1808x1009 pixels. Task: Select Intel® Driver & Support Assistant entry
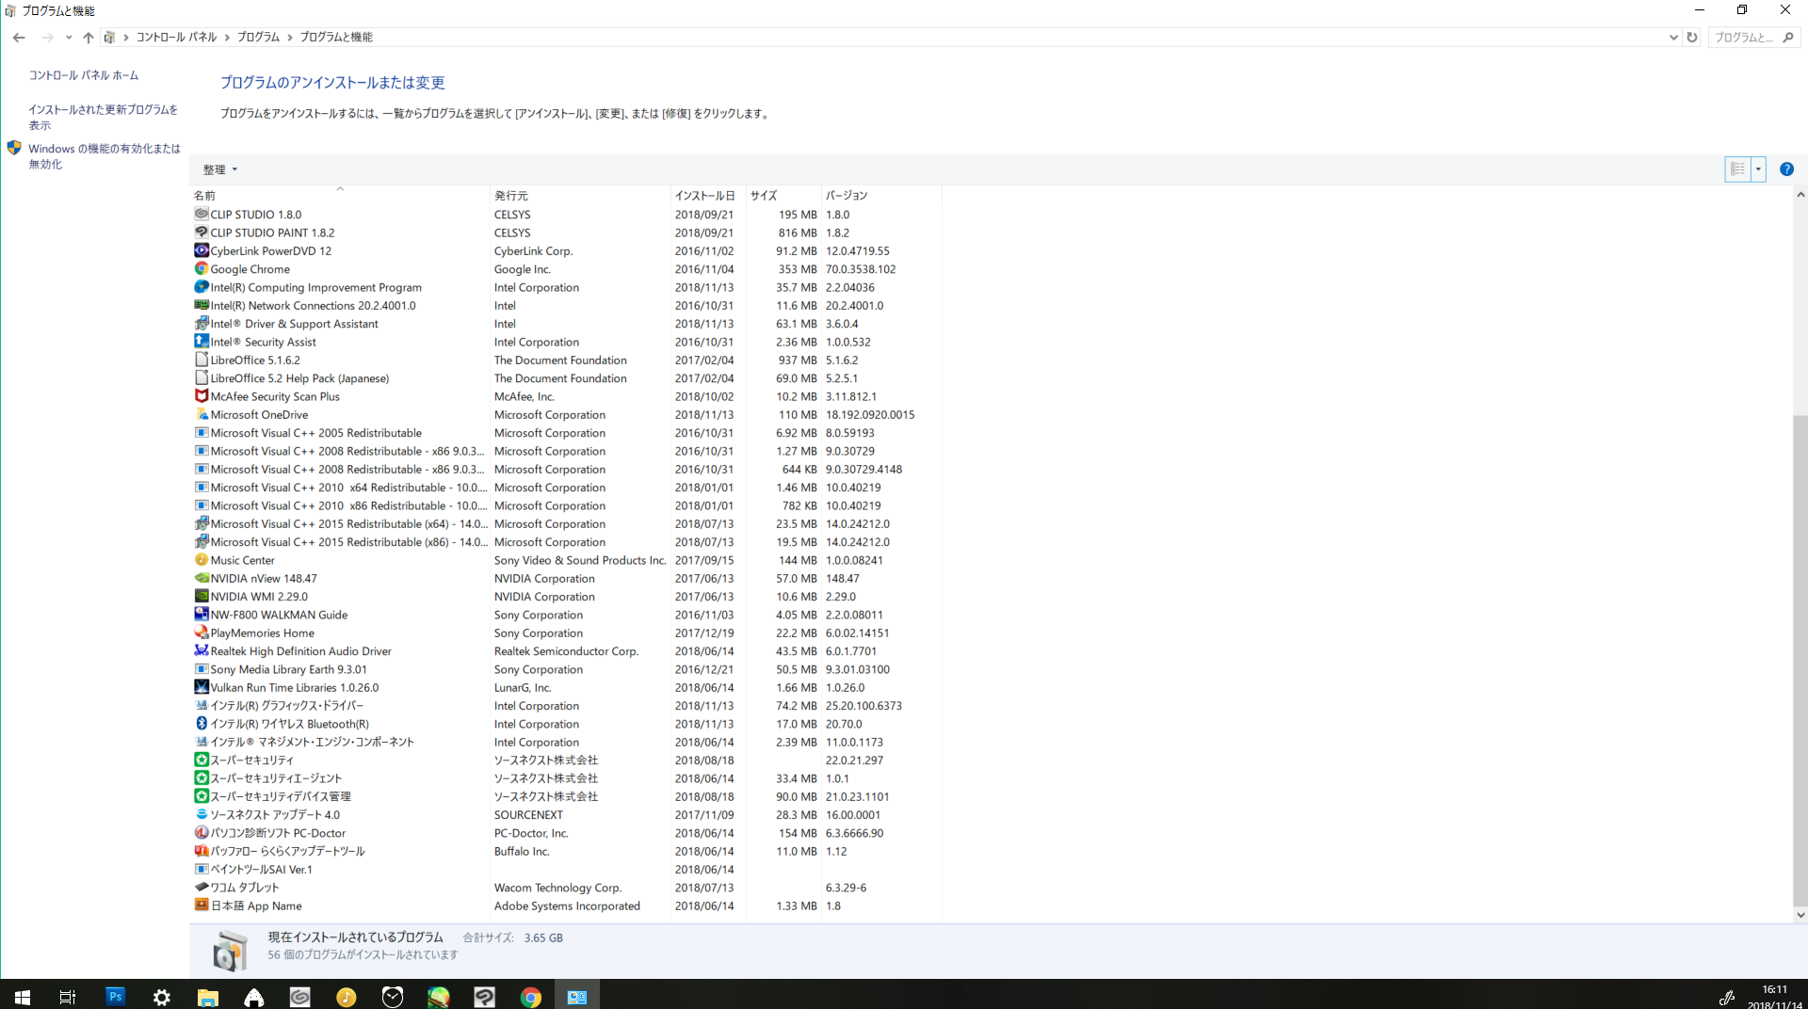pos(566,324)
